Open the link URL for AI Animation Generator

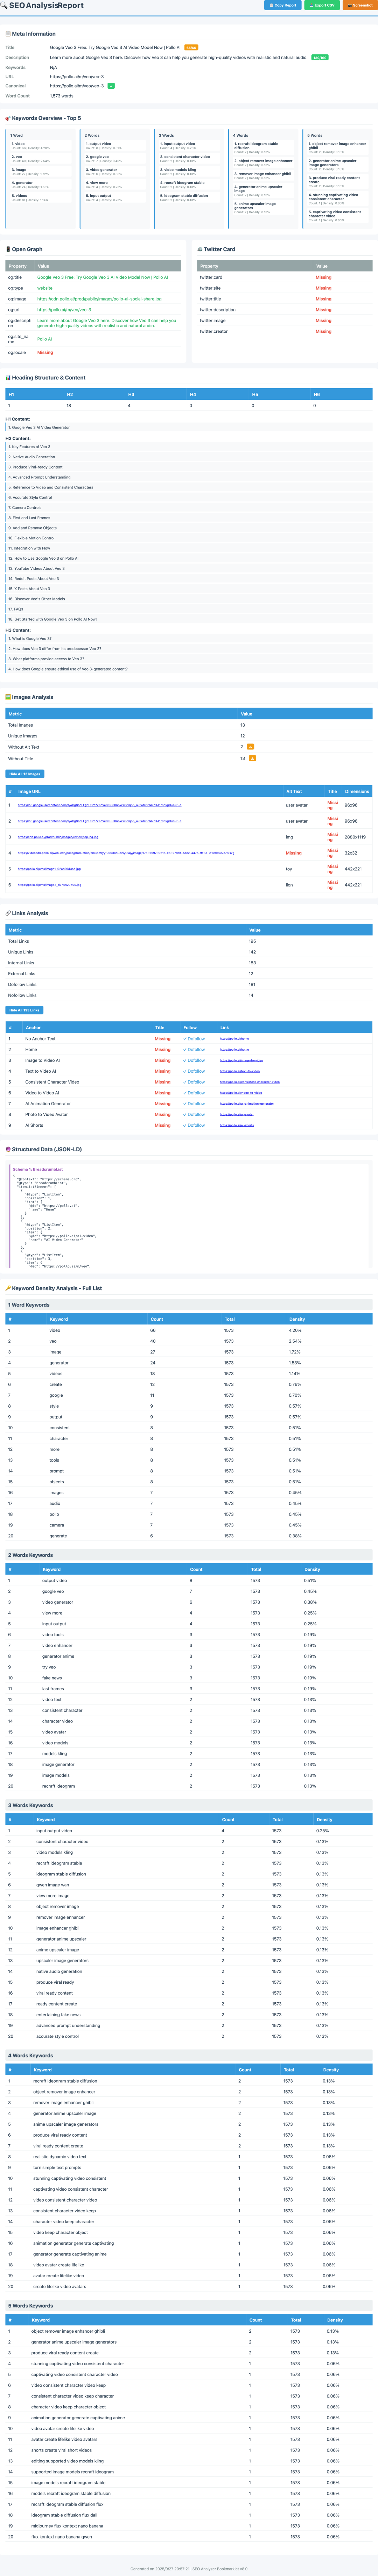click(x=246, y=1104)
